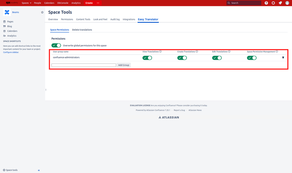This screenshot has height=173, width=292.
Task: Turn off Edit Translations for confluence-administrators
Action: (217, 58)
